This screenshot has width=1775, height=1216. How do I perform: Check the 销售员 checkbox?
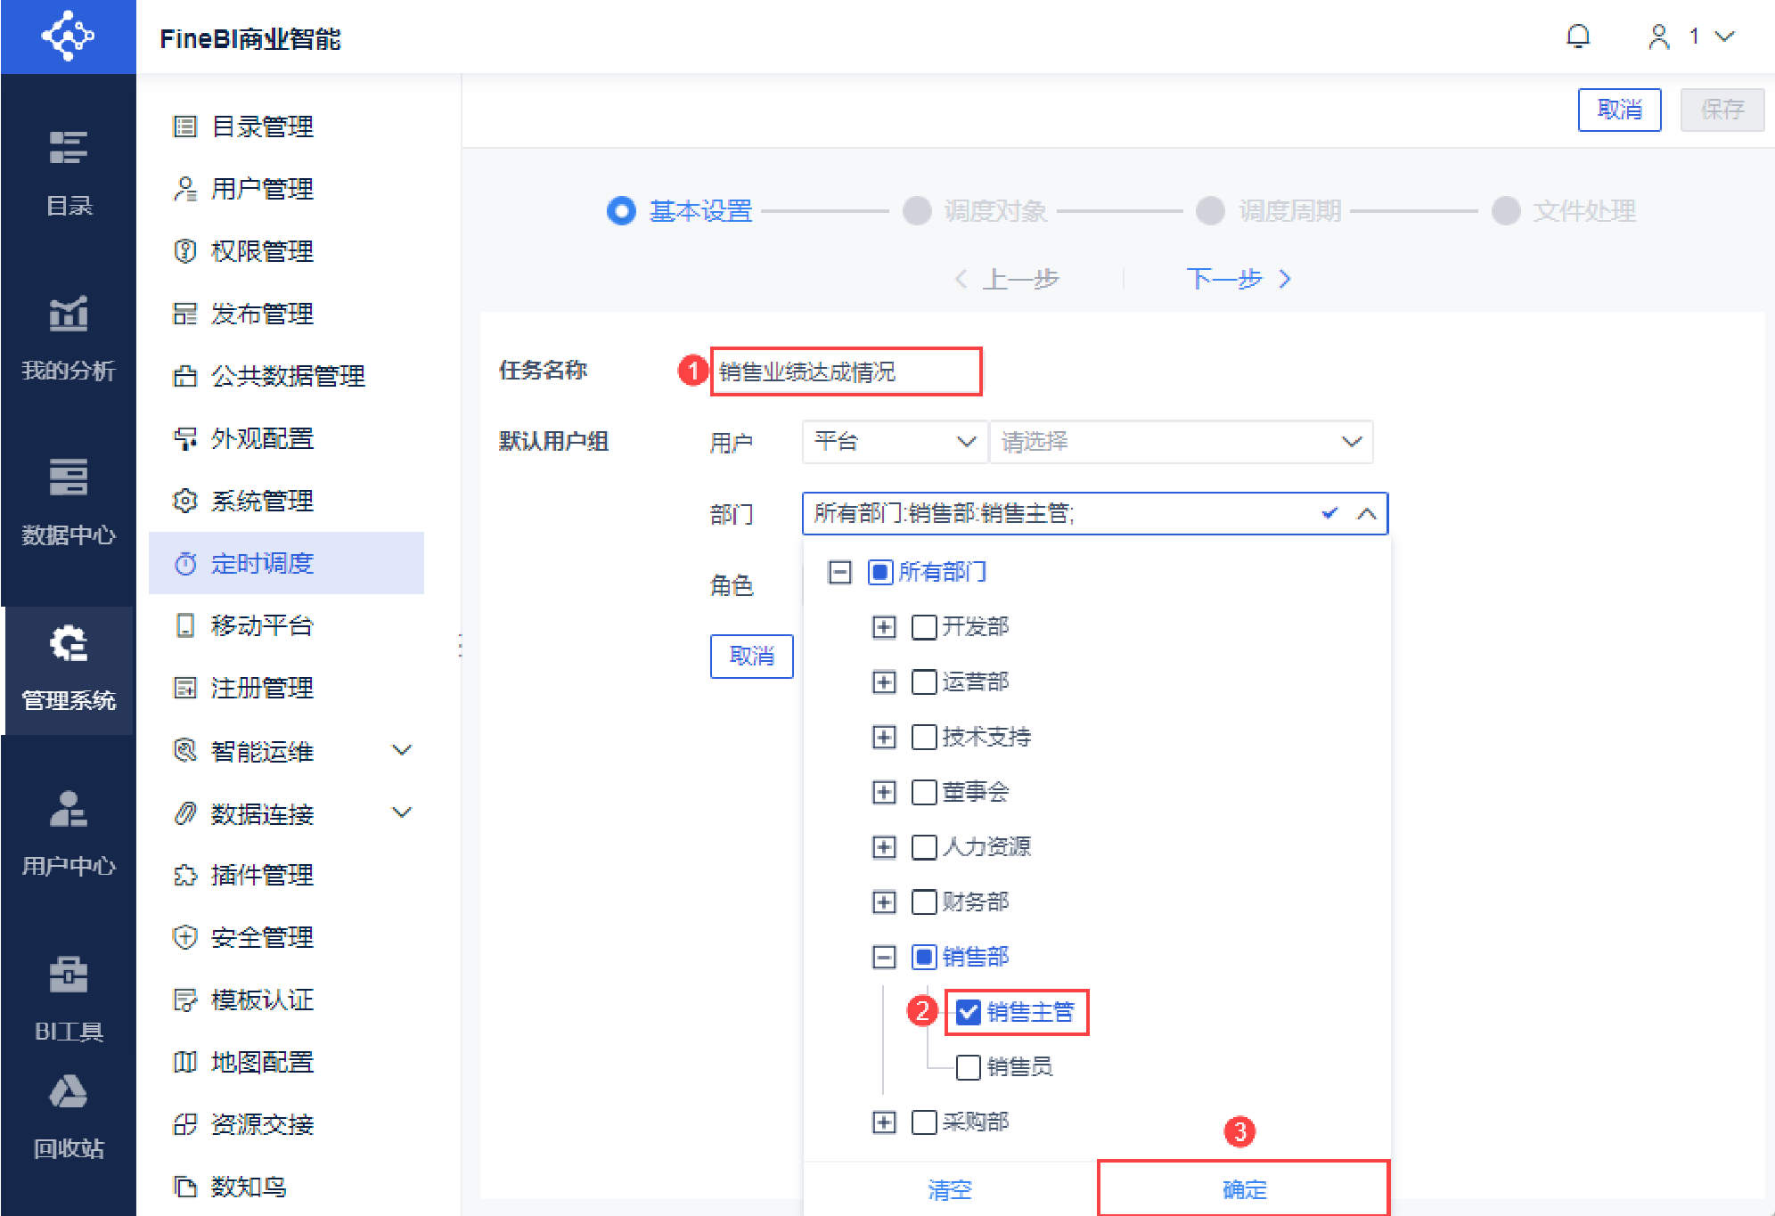[x=969, y=1067]
